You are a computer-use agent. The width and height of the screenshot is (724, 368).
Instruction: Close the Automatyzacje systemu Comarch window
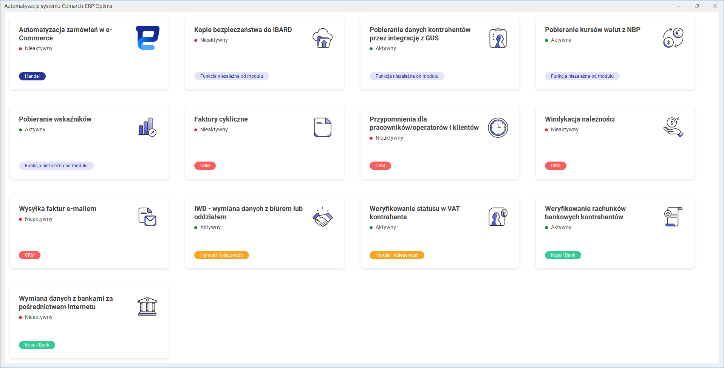[715, 6]
